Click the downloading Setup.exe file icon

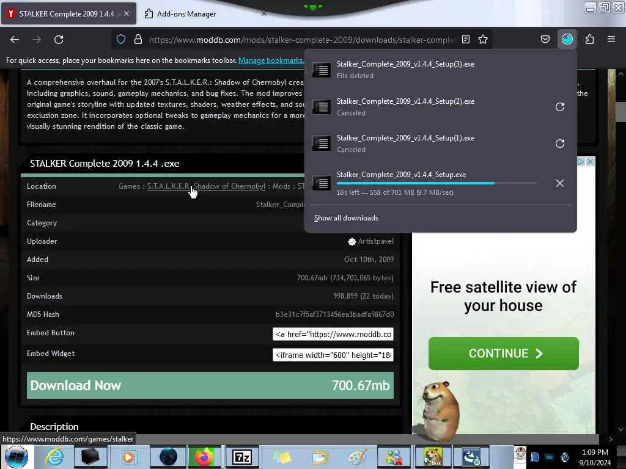[322, 183]
